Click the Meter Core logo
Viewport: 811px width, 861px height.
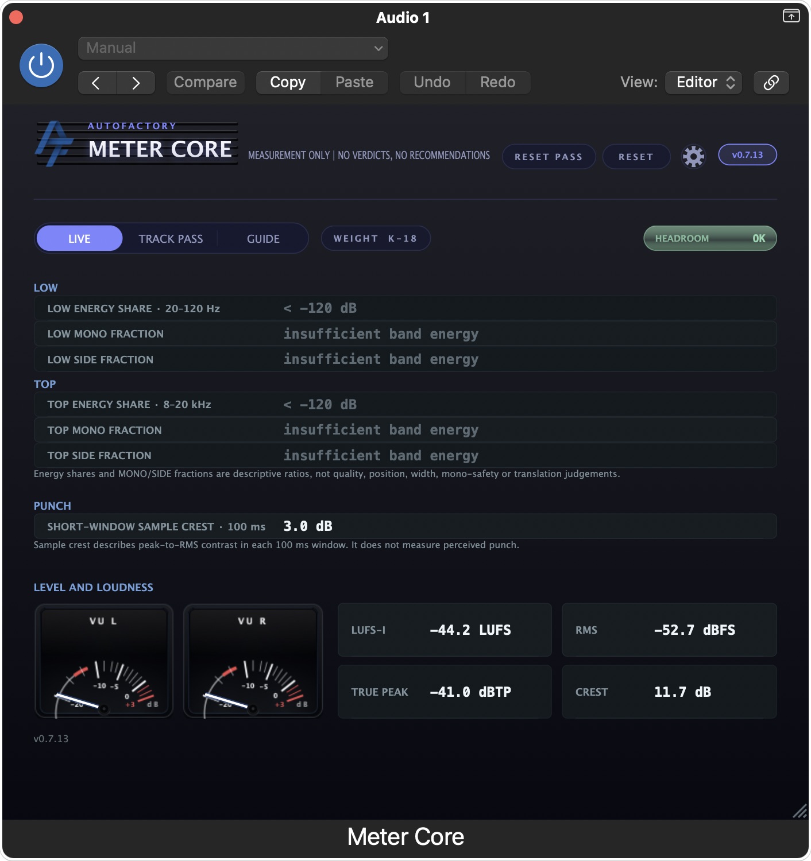137,144
